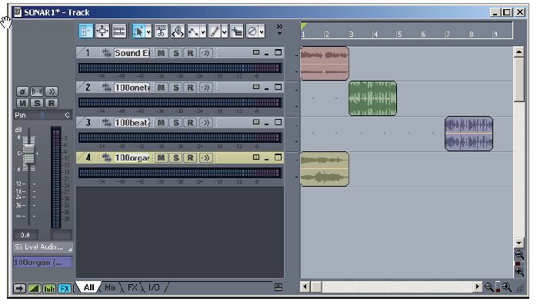Arm track 2 with the R button

[x=191, y=88]
